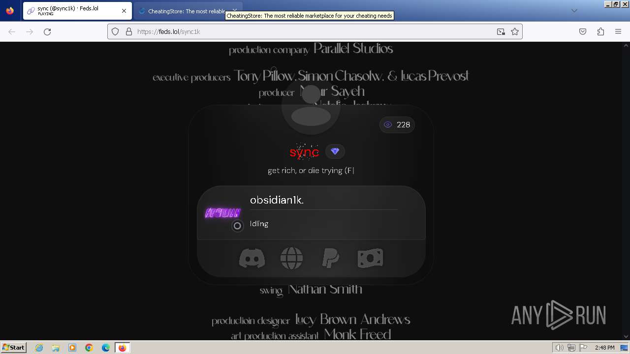Open the website globe link icon
The image size is (630, 354).
(291, 258)
